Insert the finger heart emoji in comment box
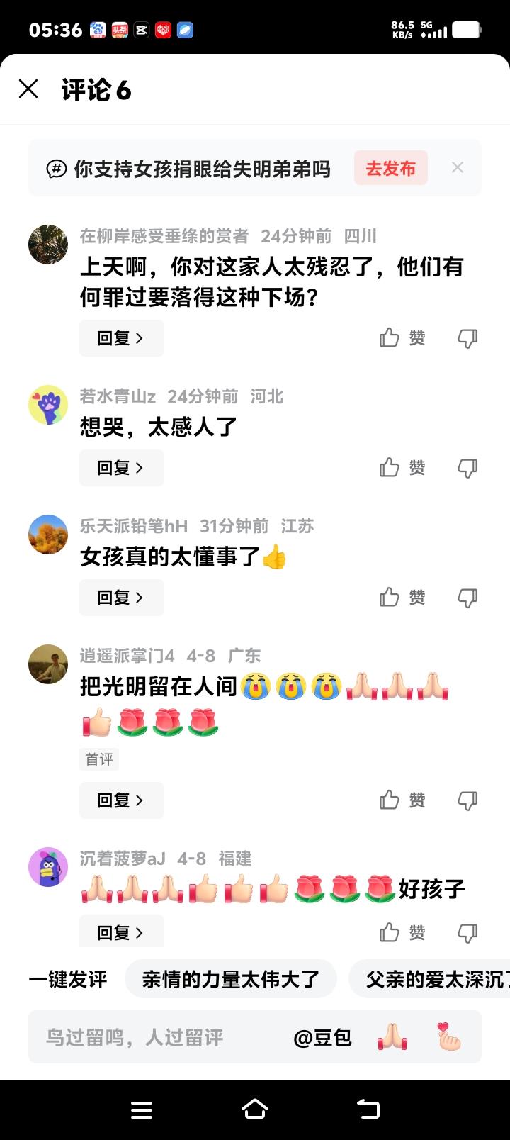The width and height of the screenshot is (510, 1140). (448, 1037)
